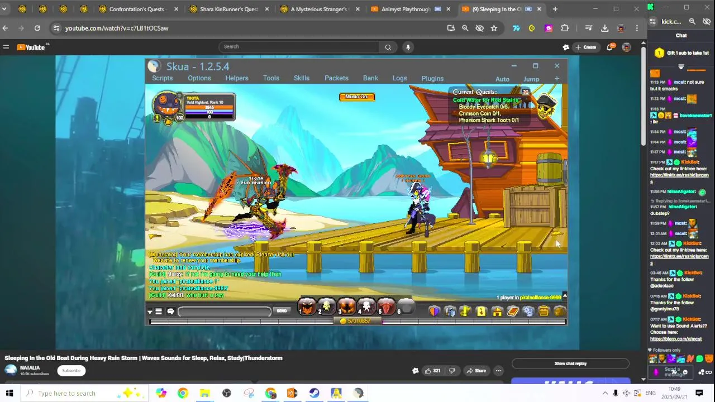Open the yellow down-arrow icon in the game bar
715x402 pixels.
tap(482, 311)
